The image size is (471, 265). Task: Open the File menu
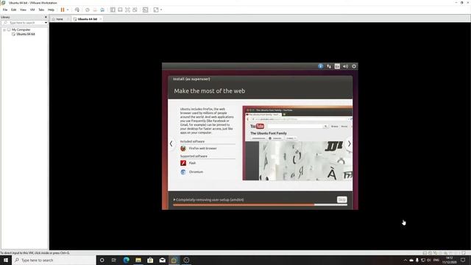point(5,10)
